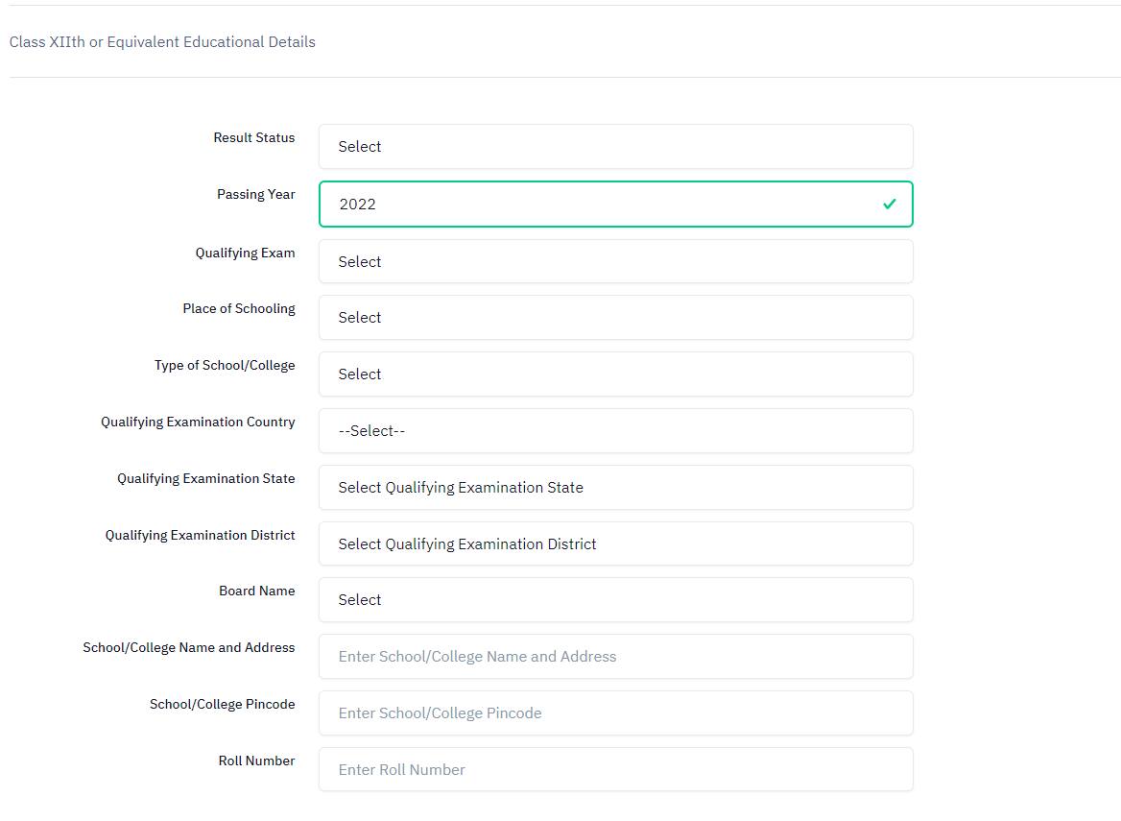1121x821 pixels.
Task: Select Qualifying Examination State from its dropdown
Action: click(x=615, y=487)
